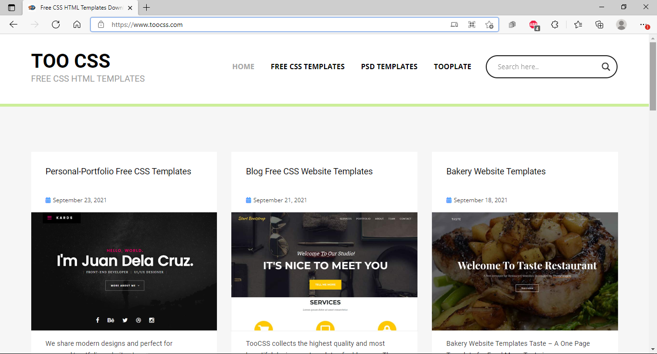
Task: Refresh the page
Action: tap(56, 24)
